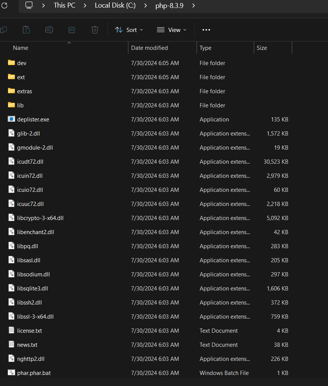Select the ext folder

coord(21,77)
